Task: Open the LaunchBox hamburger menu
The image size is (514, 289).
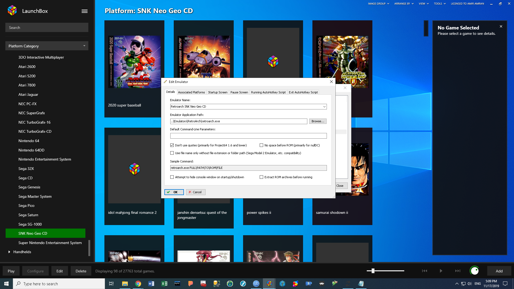Action: [85, 11]
